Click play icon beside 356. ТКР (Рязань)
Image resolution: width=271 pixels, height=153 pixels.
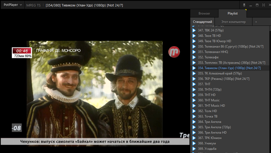coord(194,79)
